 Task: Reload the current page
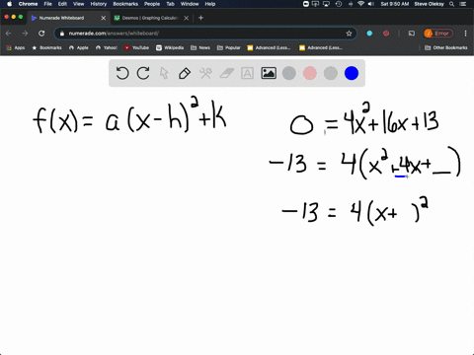[x=41, y=34]
